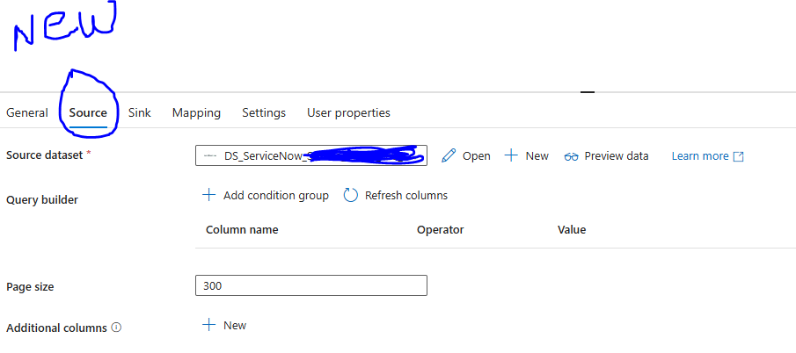Click the Open text button
Image resolution: width=796 pixels, height=353 pixels.
[476, 156]
